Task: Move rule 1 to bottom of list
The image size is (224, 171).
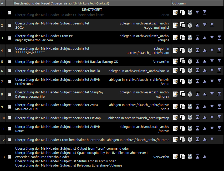Action: point(205,12)
